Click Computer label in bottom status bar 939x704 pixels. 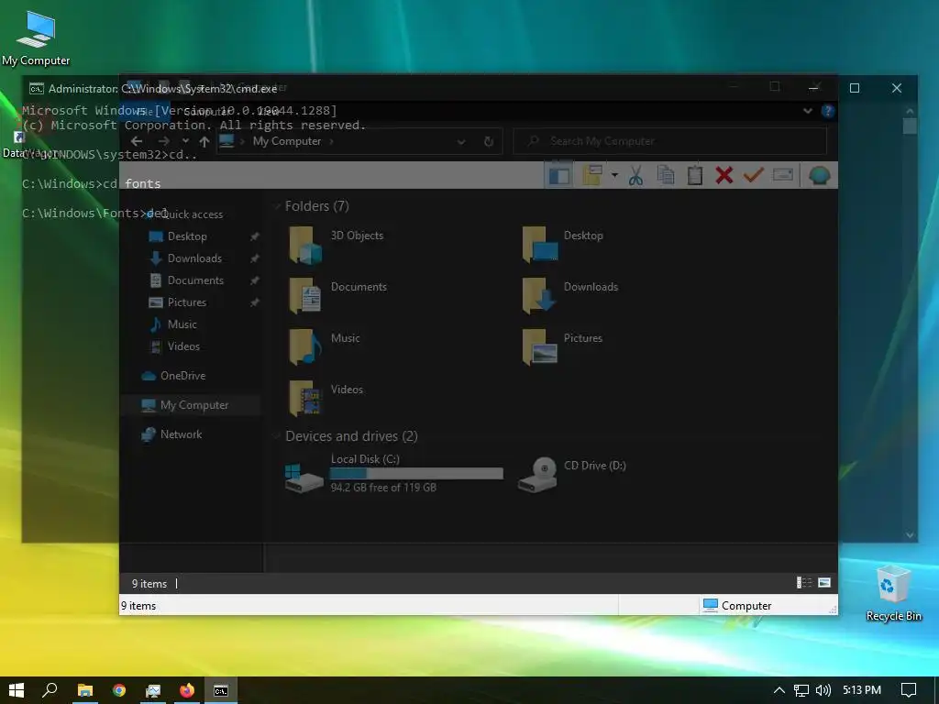(746, 606)
